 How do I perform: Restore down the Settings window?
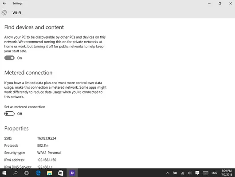click(220, 3)
